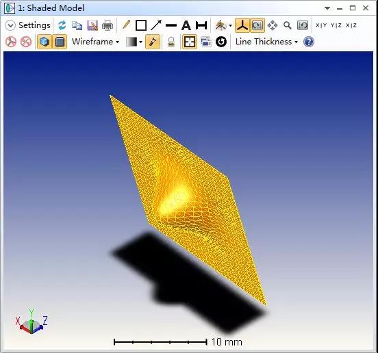The image size is (378, 353).
Task: Toggle the flashlight lighting button
Action: (153, 42)
